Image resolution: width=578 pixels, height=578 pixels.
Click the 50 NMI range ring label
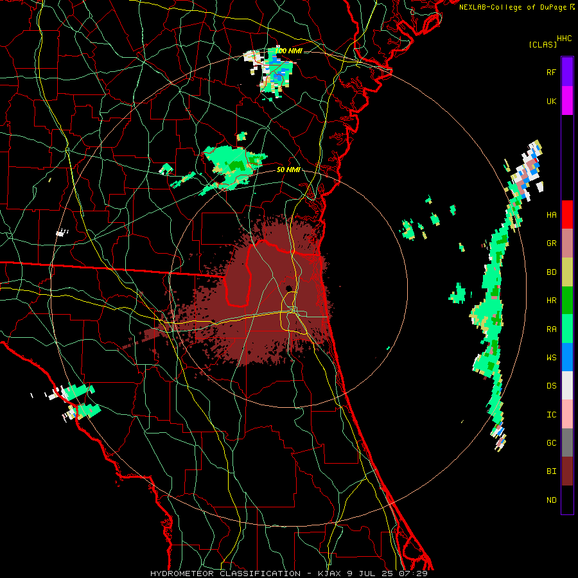pyautogui.click(x=288, y=170)
